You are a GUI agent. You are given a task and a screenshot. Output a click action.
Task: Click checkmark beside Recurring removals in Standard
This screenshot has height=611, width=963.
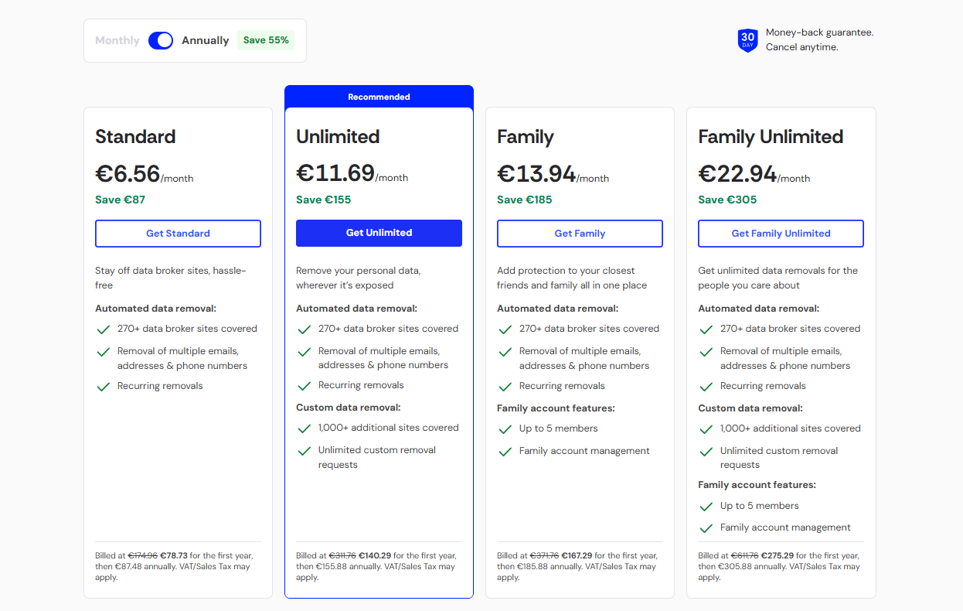103,387
